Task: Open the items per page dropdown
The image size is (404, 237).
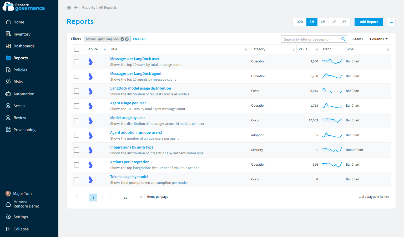Action: click(132, 197)
